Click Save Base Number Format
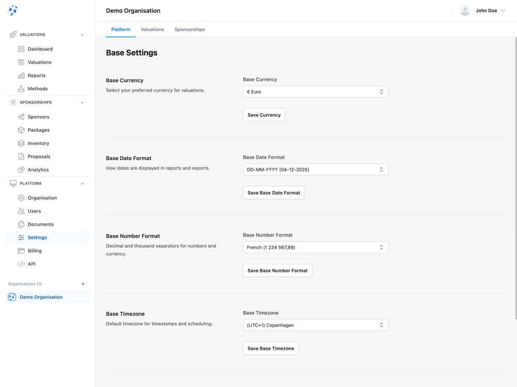Image resolution: width=517 pixels, height=387 pixels. (277, 270)
